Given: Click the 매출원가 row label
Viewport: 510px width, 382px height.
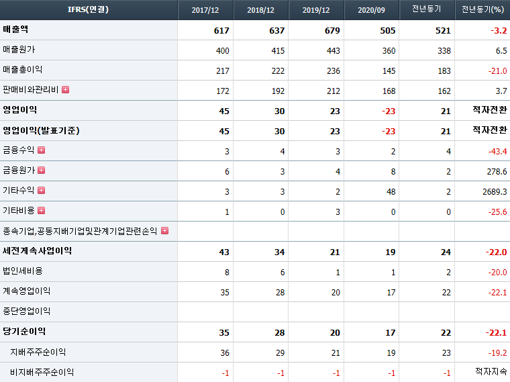Looking at the screenshot, I should (x=19, y=50).
